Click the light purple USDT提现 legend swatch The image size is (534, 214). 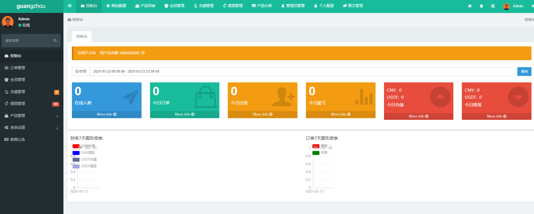point(76,166)
